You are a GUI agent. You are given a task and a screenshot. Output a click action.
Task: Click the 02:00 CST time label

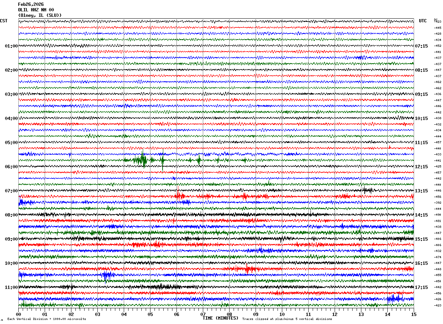[11, 70]
